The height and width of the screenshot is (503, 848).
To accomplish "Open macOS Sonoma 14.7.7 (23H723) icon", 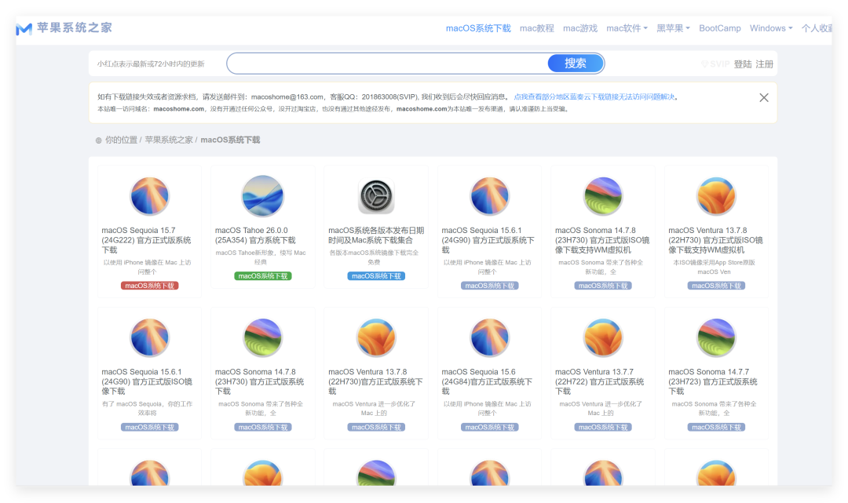I will [x=716, y=337].
